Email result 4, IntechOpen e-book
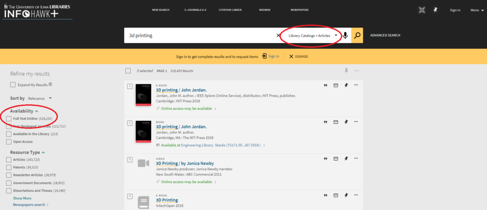 (x=336, y=195)
